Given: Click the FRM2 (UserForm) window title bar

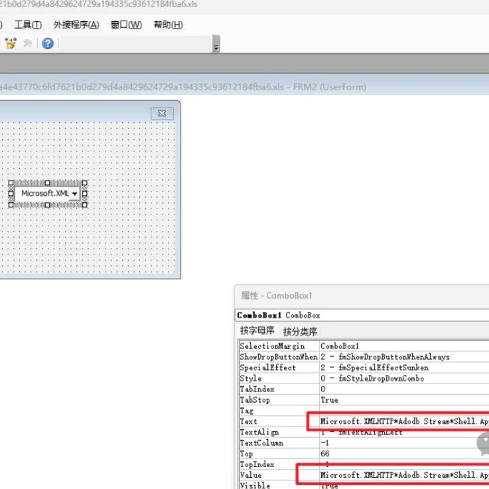Looking at the screenshot, I should [x=244, y=87].
